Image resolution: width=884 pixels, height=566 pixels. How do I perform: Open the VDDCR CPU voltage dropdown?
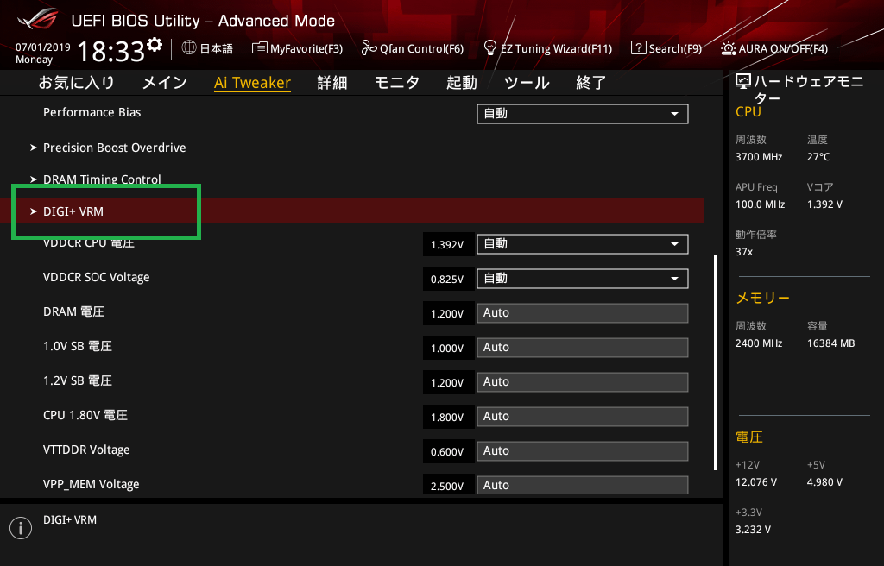pos(582,244)
